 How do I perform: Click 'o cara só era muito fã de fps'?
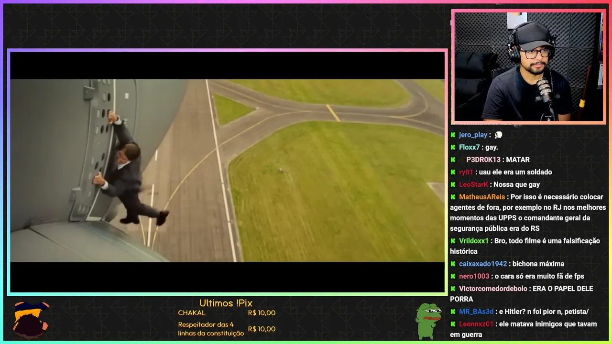539,276
